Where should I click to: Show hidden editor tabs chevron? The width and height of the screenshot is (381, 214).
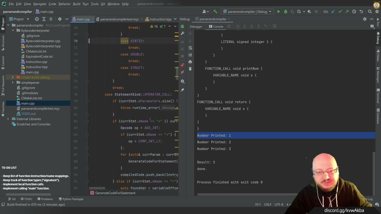point(175,19)
